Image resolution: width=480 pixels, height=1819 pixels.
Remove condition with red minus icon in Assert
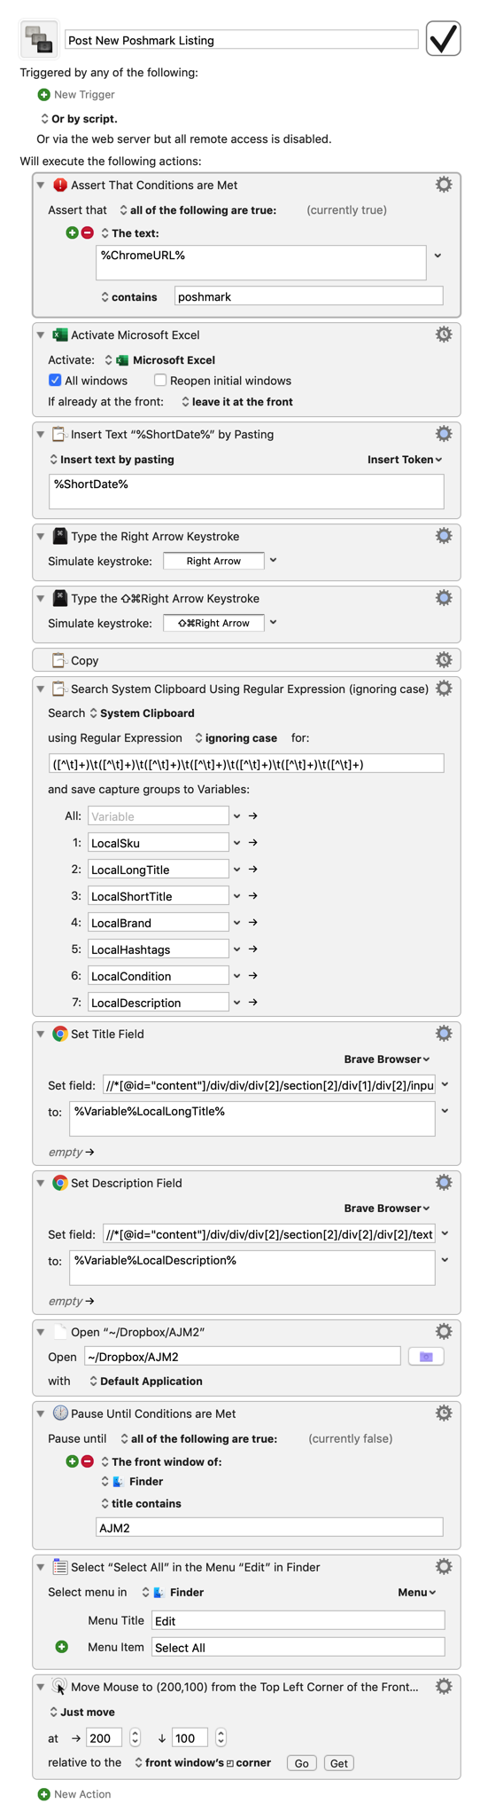[x=87, y=232]
